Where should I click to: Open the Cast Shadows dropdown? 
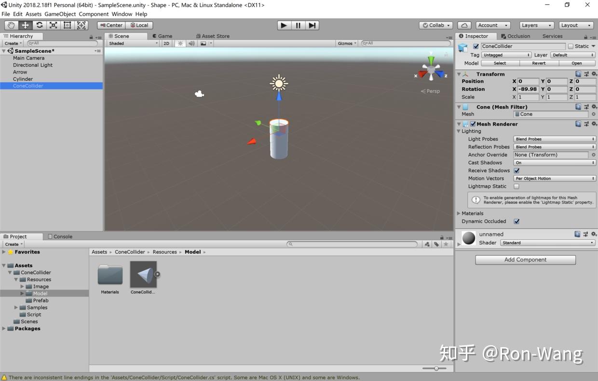[x=554, y=163]
